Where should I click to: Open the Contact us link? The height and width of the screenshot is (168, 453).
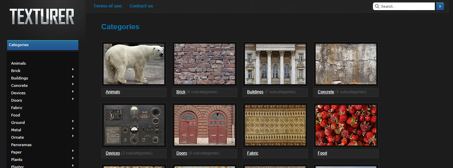coord(141,6)
